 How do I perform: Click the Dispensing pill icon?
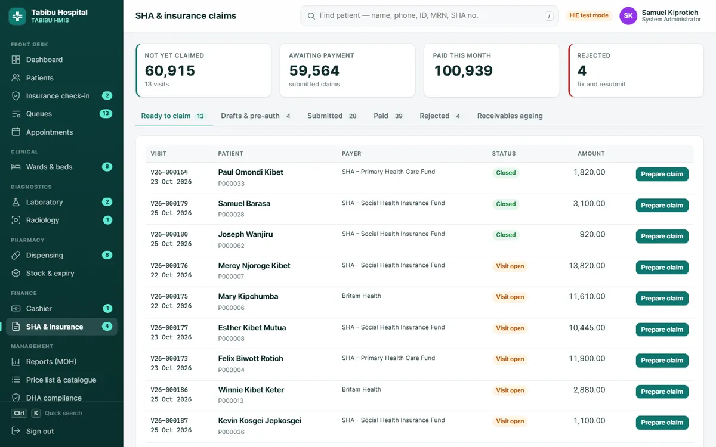click(16, 255)
